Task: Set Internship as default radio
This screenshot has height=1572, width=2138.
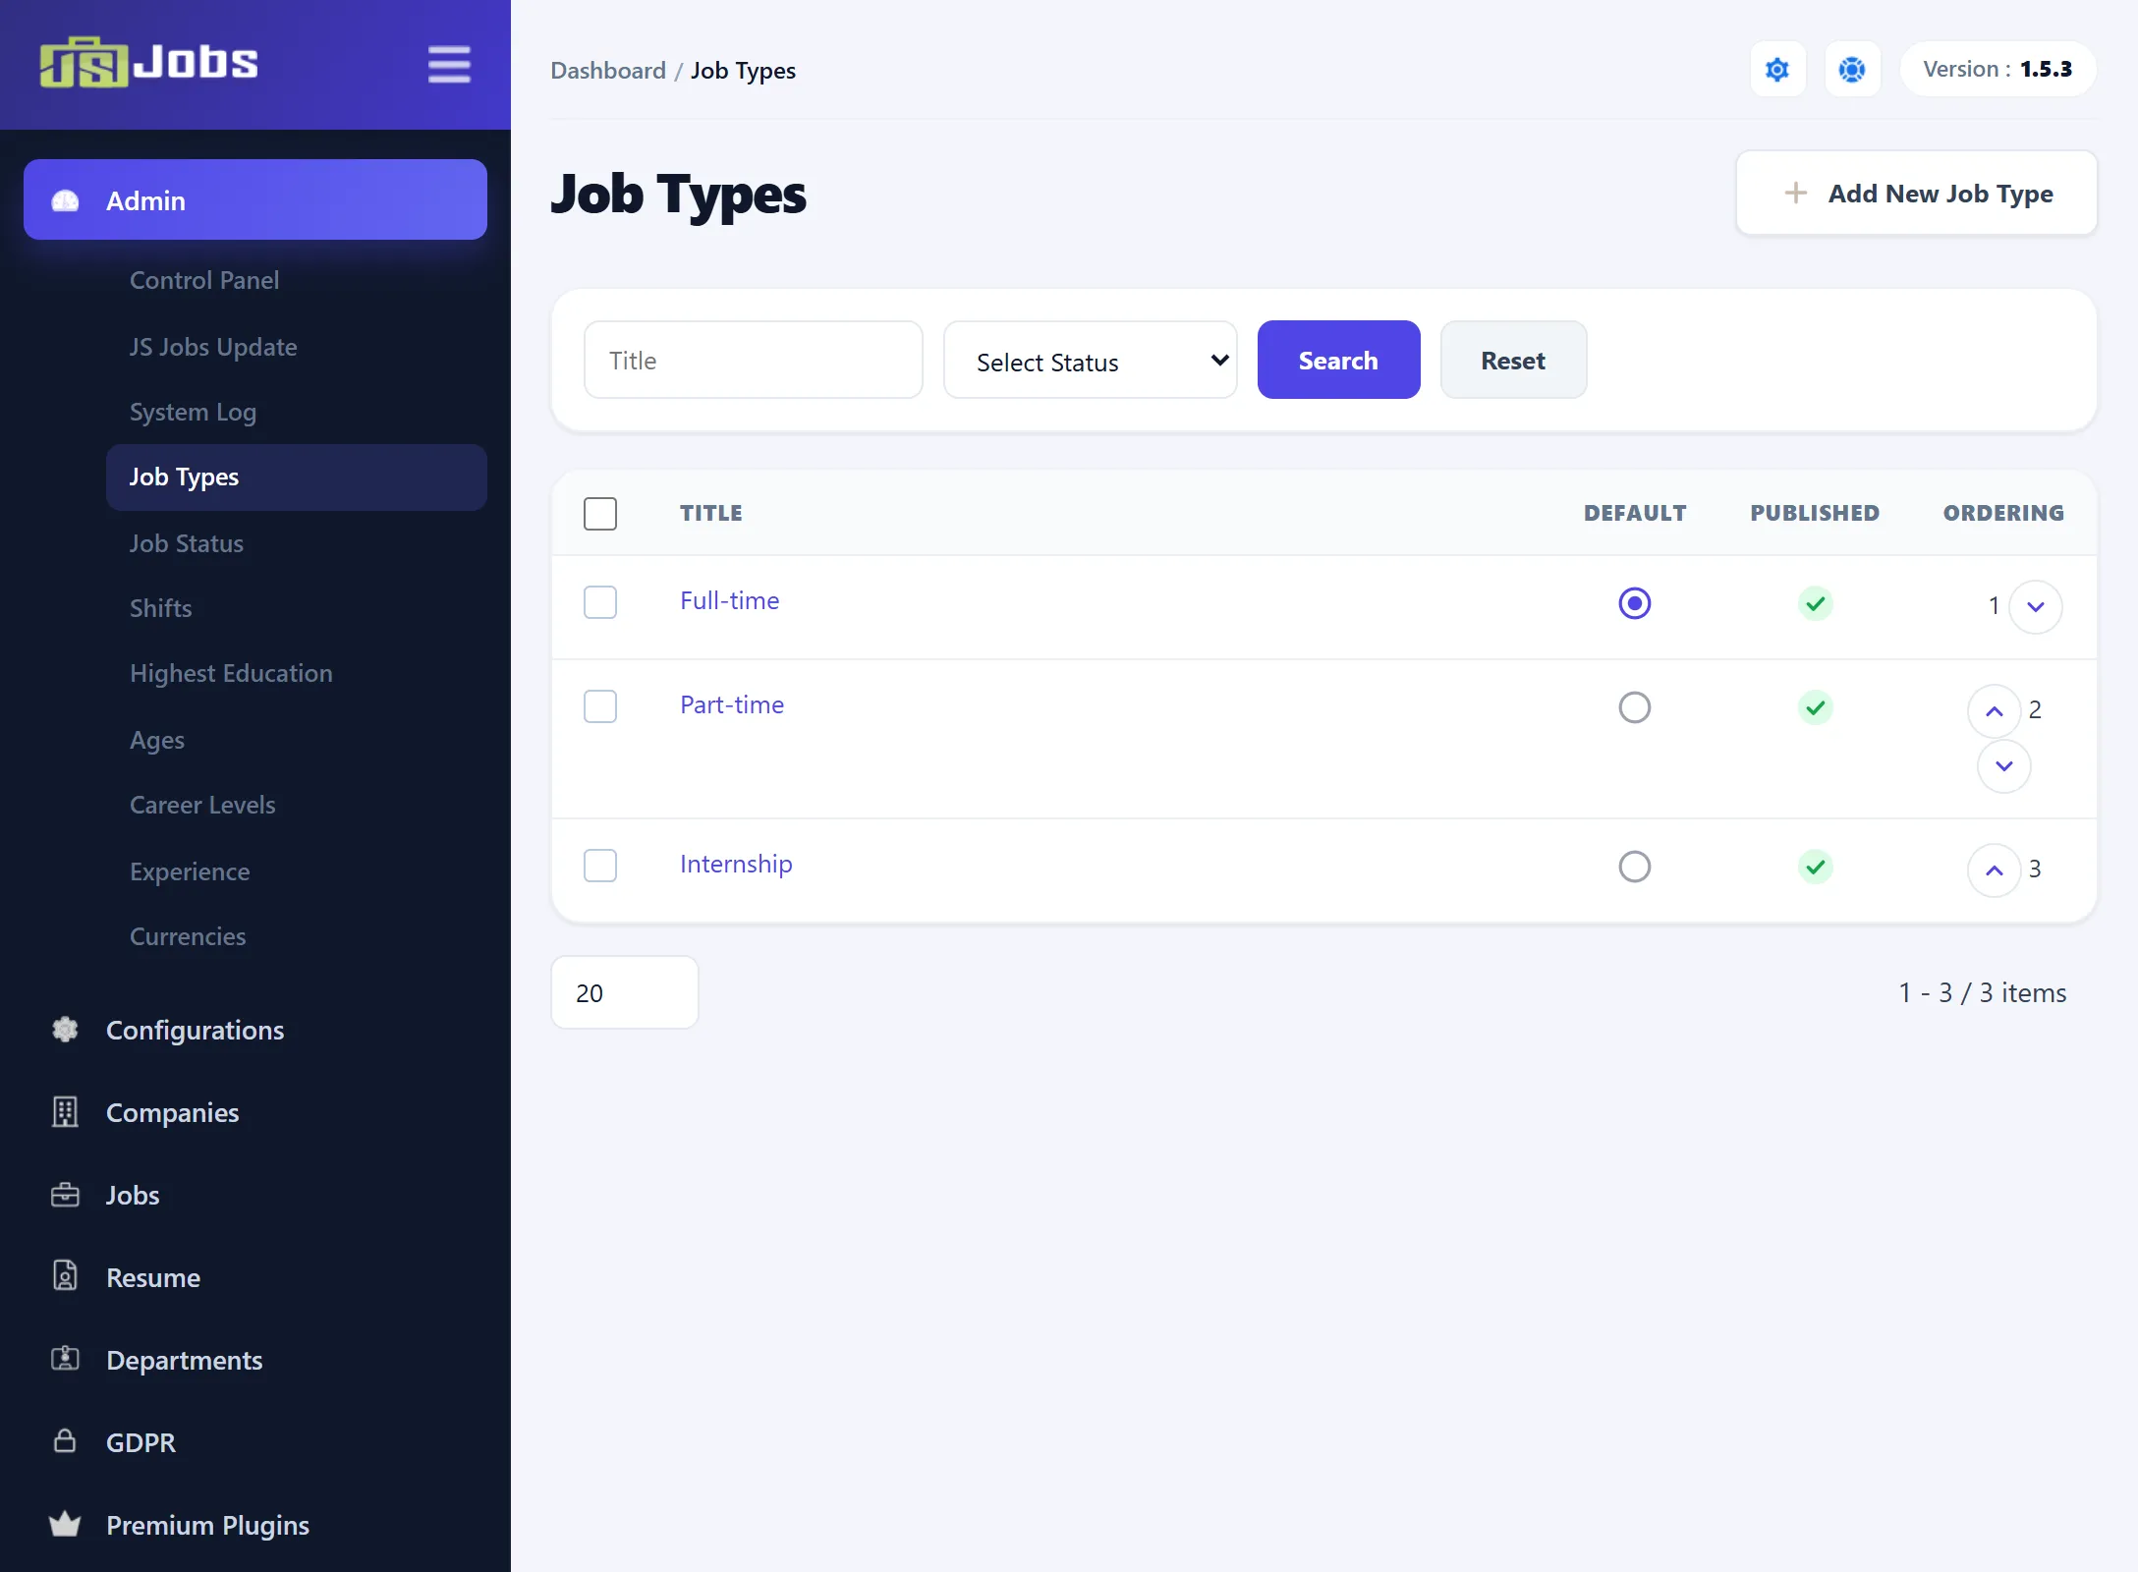Action: pos(1635,867)
